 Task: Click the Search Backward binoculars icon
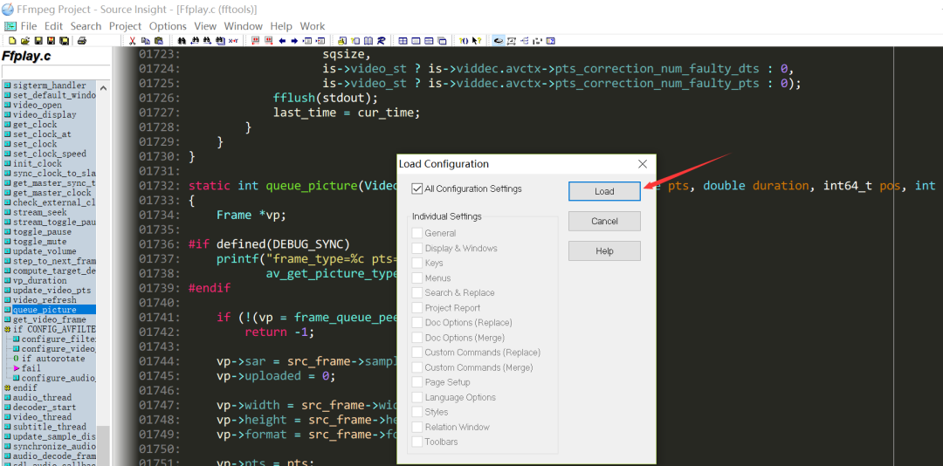click(195, 41)
